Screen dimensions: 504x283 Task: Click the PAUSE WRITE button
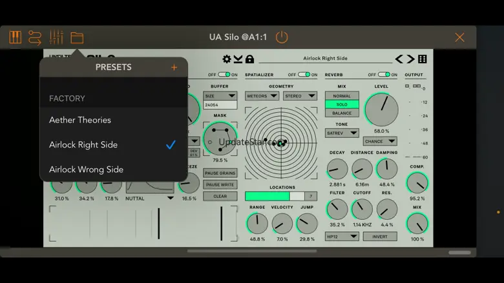tap(220, 184)
